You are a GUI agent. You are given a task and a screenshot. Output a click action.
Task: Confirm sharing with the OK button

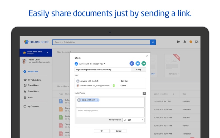pos(102,131)
